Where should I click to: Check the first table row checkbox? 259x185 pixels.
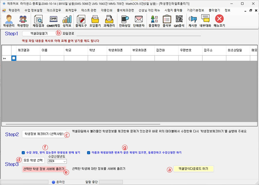click(x=14, y=58)
